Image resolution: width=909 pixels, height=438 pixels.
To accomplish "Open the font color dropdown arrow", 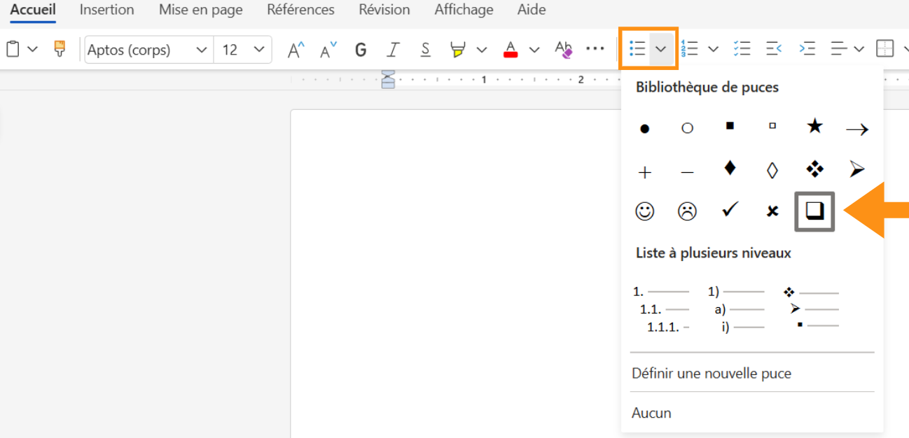I will [x=534, y=49].
